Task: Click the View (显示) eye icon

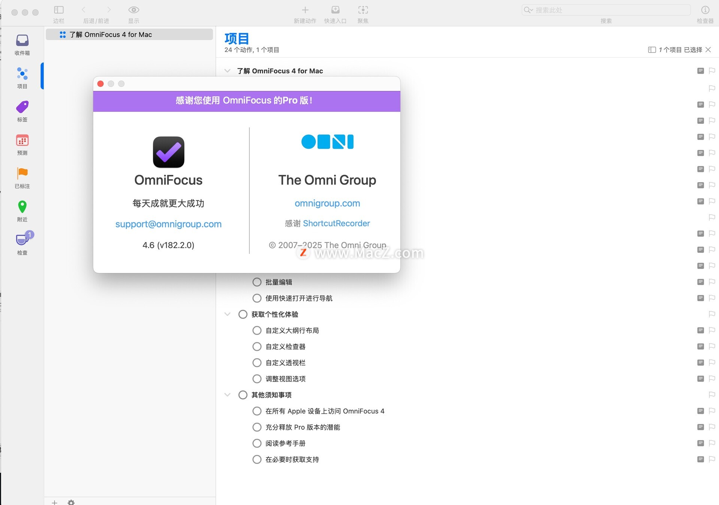Action: [x=134, y=10]
